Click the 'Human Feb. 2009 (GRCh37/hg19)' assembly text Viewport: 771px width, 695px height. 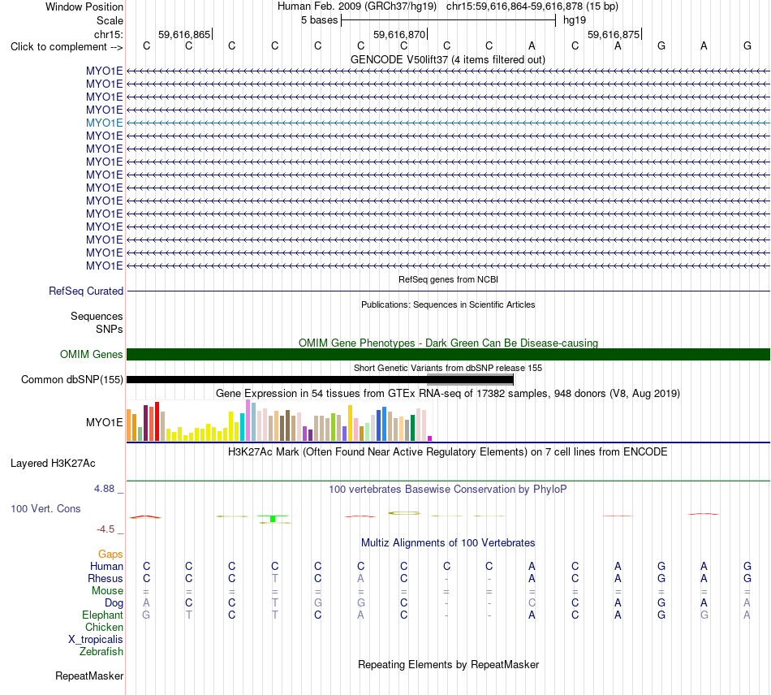click(x=357, y=6)
